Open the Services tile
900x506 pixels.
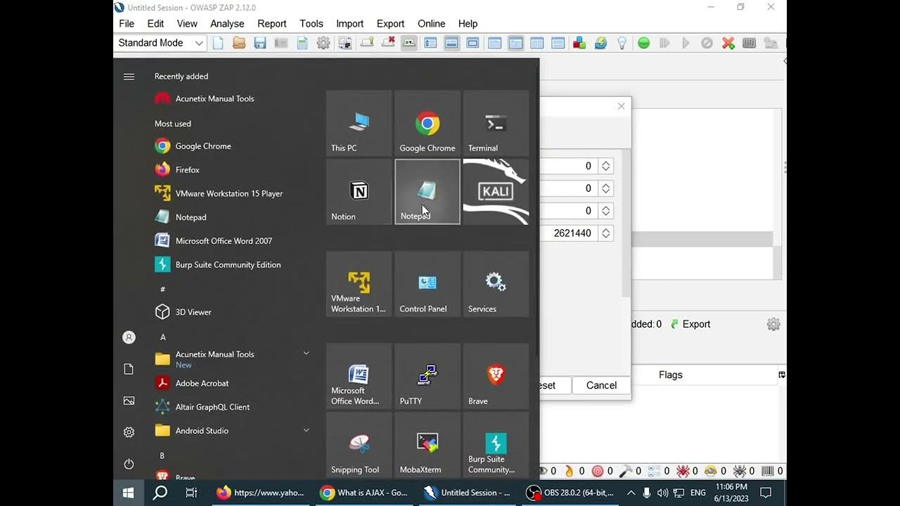tap(496, 284)
